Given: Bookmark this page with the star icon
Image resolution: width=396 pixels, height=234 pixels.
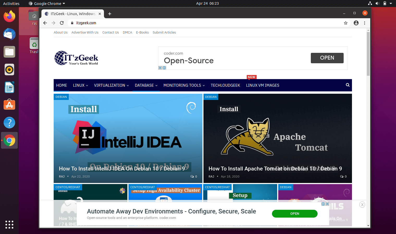Looking at the screenshot, I should pyautogui.click(x=345, y=23).
